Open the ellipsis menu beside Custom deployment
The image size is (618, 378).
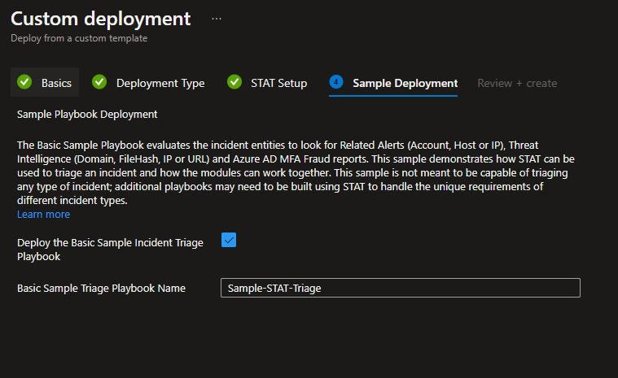coord(217,19)
